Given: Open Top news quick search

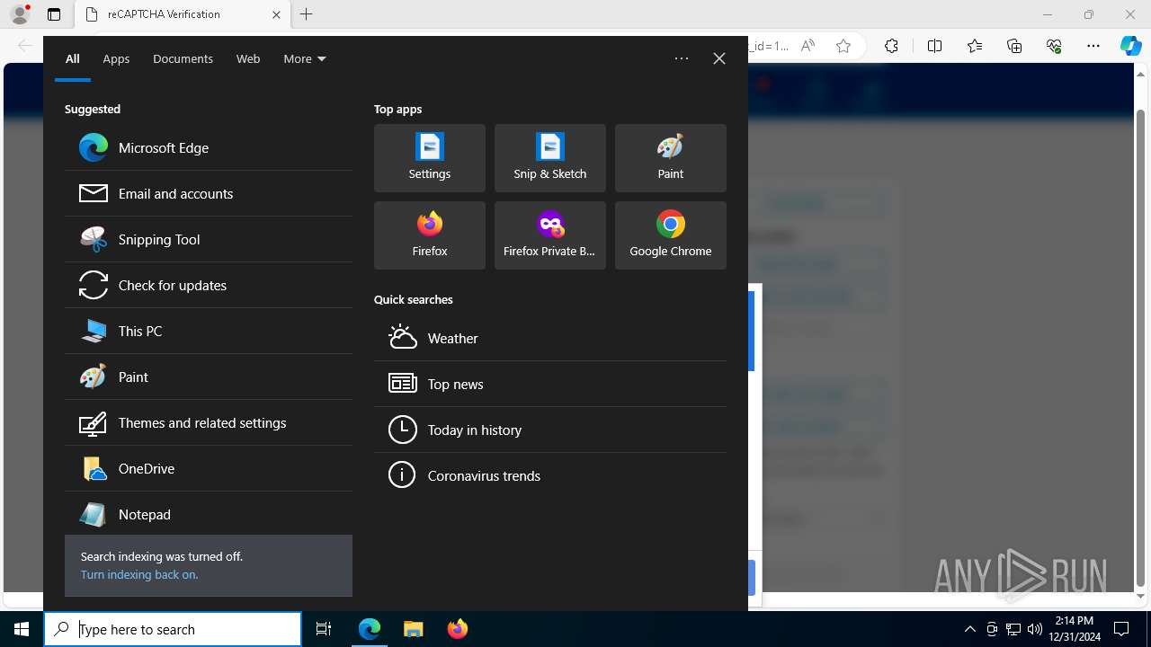Looking at the screenshot, I should [x=550, y=384].
